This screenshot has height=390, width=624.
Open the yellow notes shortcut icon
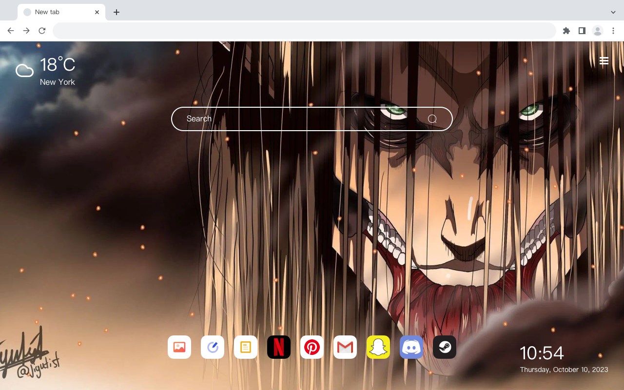pyautogui.click(x=246, y=347)
